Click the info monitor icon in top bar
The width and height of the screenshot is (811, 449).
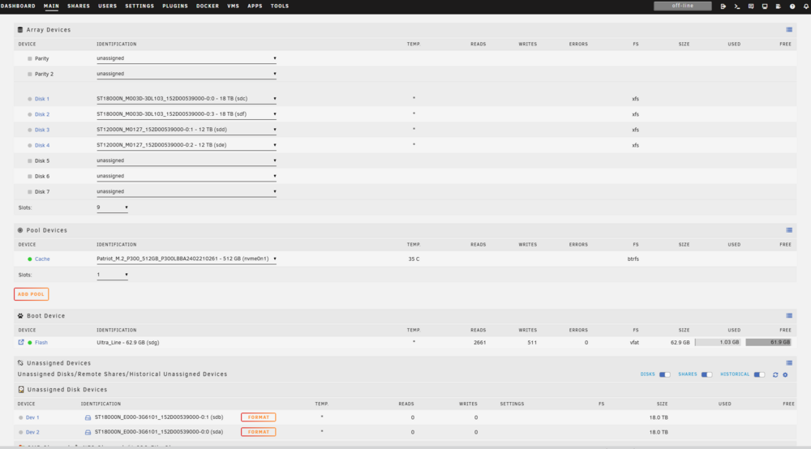(765, 6)
